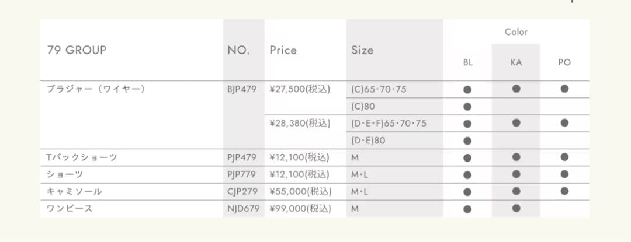The height and width of the screenshot is (242, 631).
Task: Click the Size column header
Action: 362,50
